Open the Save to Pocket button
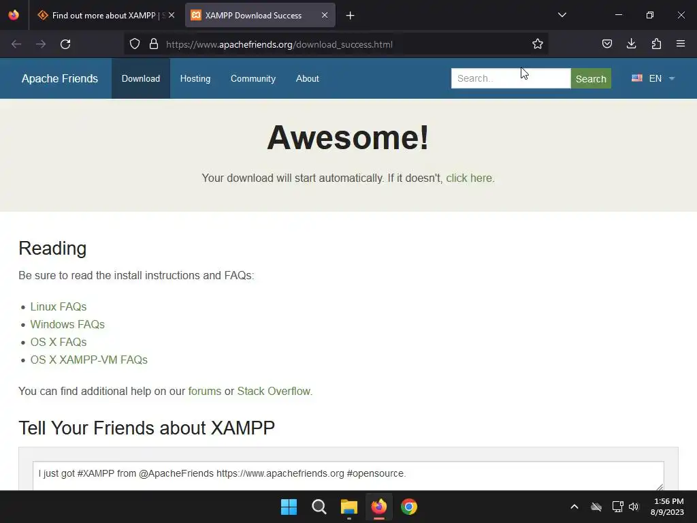Screen dimensions: 697x523 click(606, 44)
